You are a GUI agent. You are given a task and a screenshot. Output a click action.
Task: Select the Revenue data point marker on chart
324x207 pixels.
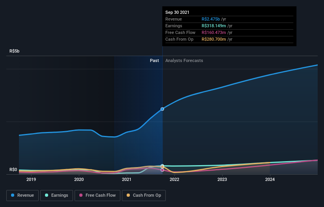[x=162, y=109]
